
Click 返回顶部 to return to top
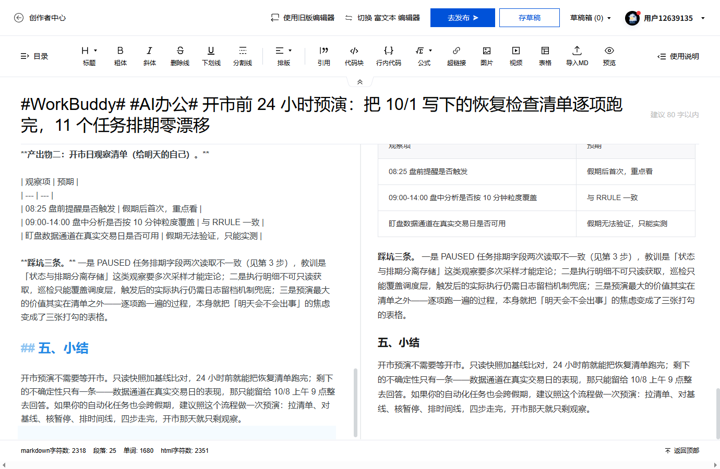pyautogui.click(x=682, y=451)
